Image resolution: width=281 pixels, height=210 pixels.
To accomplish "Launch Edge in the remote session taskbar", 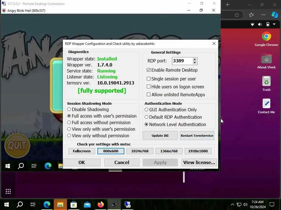I will 48,166.
